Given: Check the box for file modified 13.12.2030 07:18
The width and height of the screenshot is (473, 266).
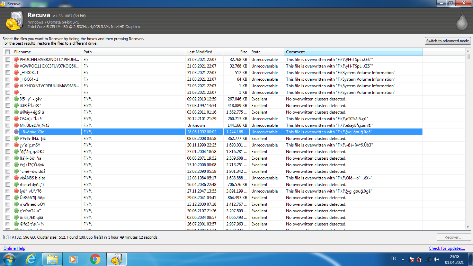Looking at the screenshot, I should pos(7,204).
